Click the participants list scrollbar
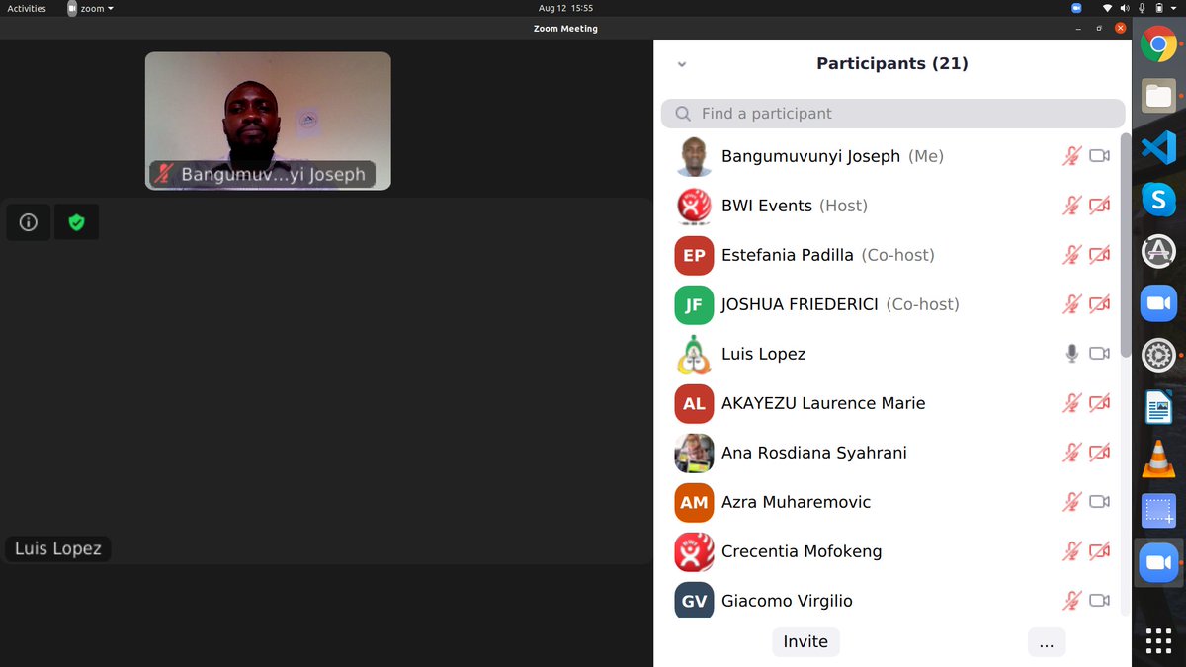The height and width of the screenshot is (667, 1186). point(1126,244)
